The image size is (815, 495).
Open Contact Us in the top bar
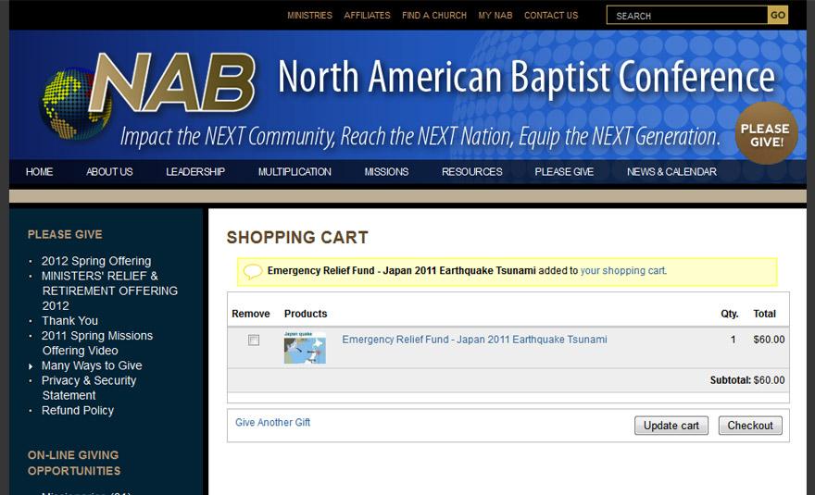pyautogui.click(x=551, y=16)
